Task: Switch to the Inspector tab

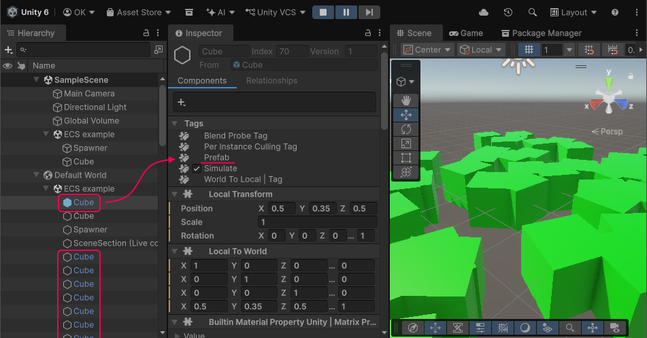Action: coord(199,33)
